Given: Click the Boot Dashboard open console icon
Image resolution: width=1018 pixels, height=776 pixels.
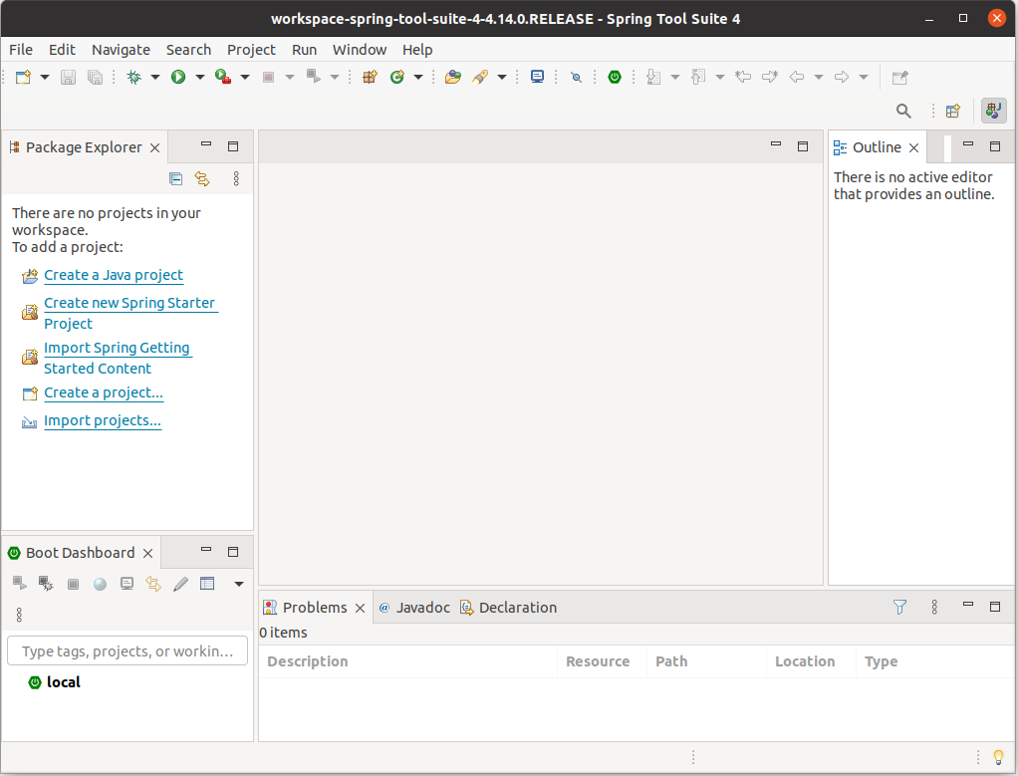Looking at the screenshot, I should [127, 583].
